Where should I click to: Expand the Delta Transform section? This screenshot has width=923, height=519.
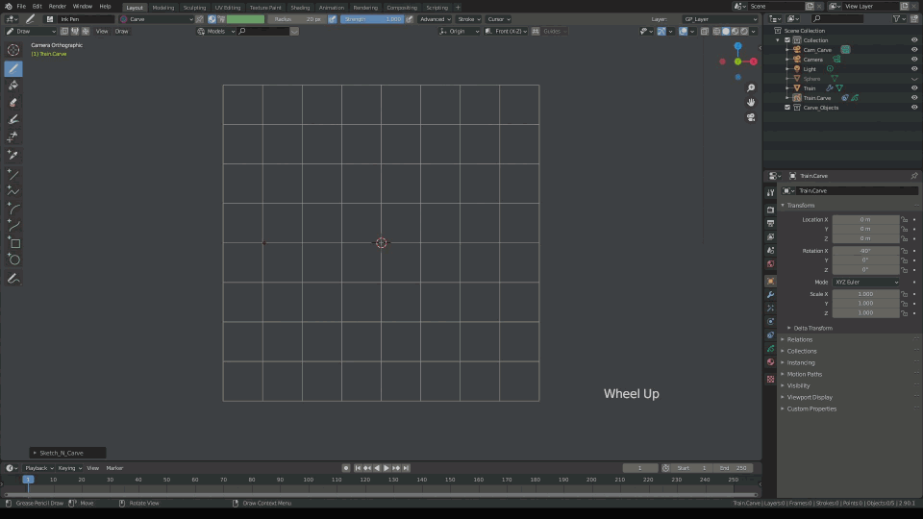pyautogui.click(x=812, y=328)
